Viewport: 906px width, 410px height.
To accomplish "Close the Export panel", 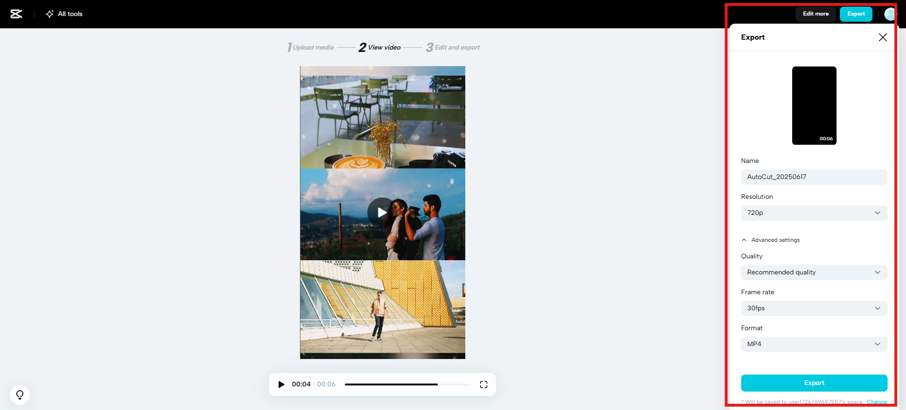I will click(x=882, y=37).
